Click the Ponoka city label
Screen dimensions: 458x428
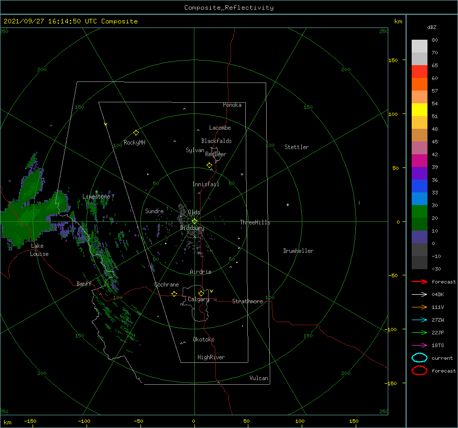coord(232,105)
